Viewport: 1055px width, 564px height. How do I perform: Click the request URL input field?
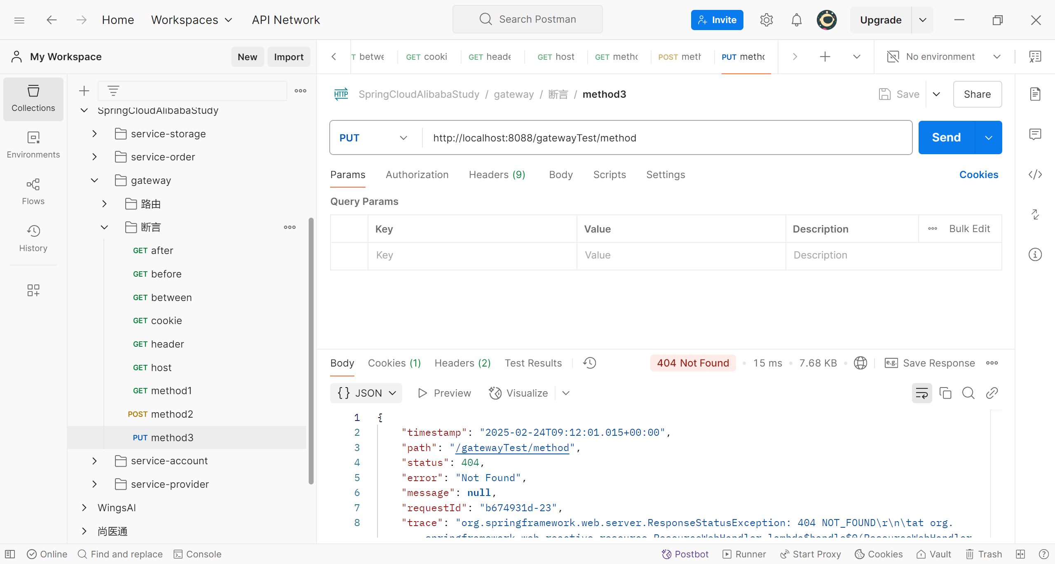[x=659, y=138]
